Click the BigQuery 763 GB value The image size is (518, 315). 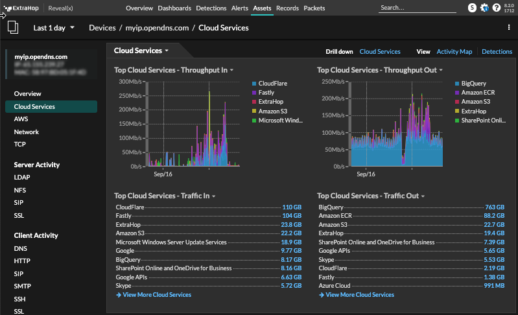(x=495, y=207)
